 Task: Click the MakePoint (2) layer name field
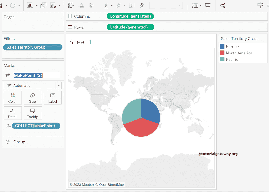point(37,75)
